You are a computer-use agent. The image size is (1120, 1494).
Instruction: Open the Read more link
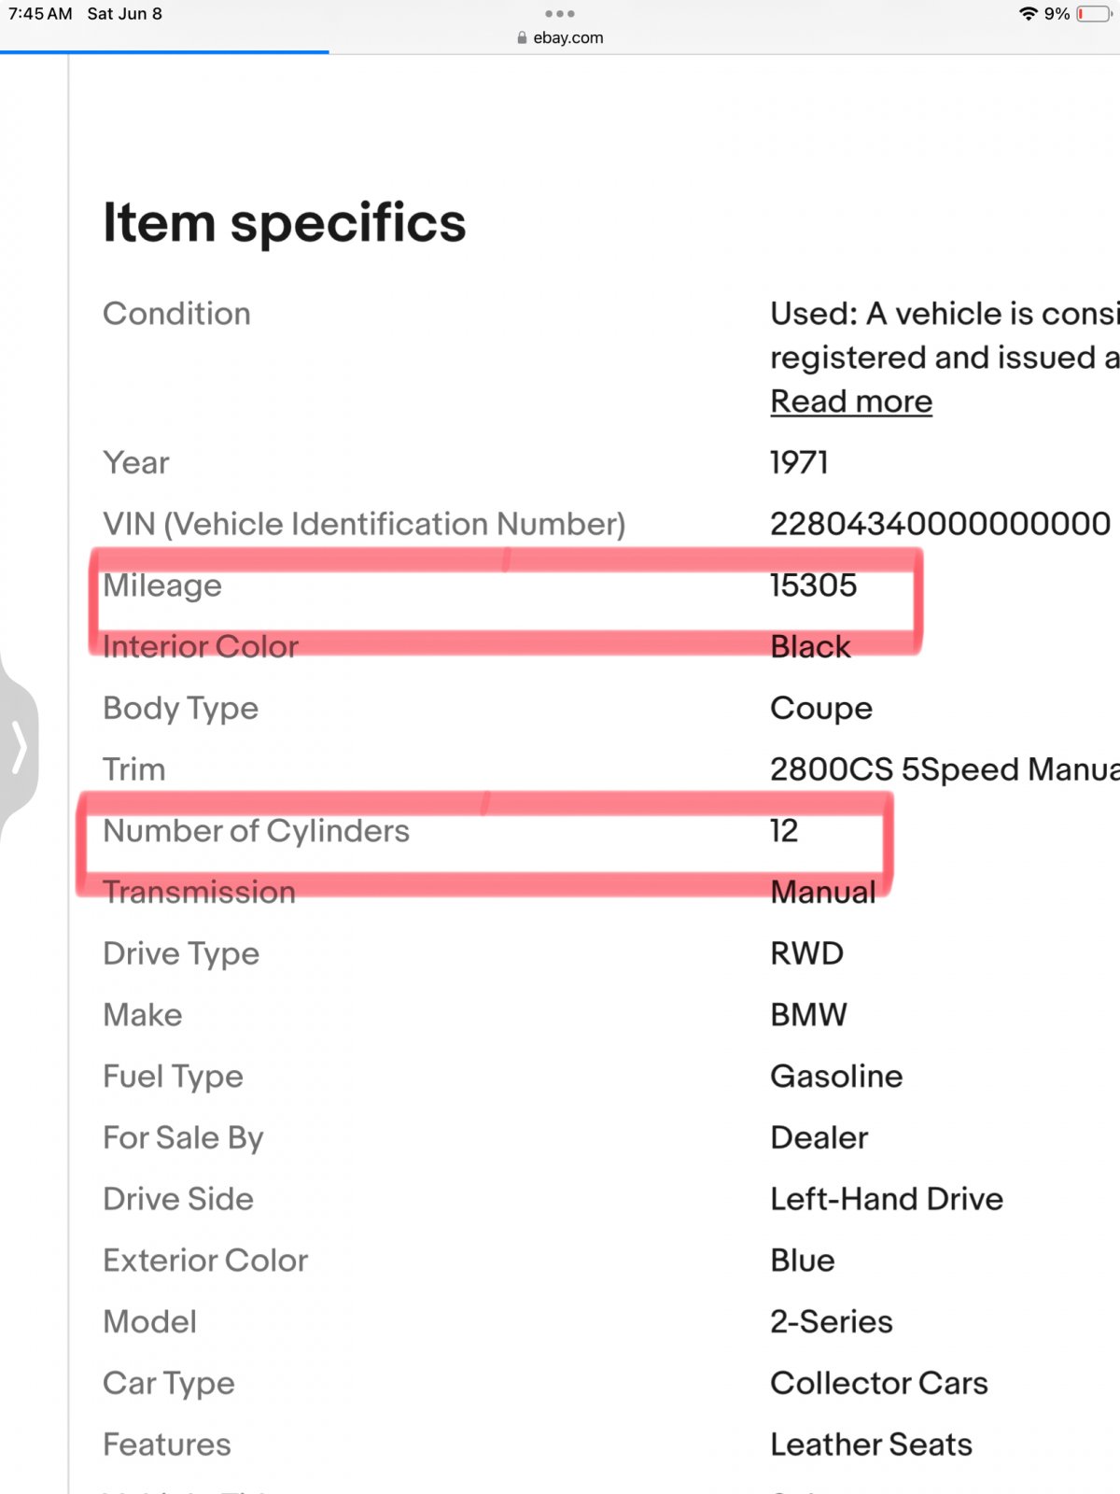850,402
